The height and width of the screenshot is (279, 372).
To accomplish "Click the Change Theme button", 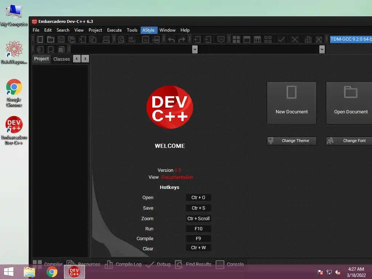I will click(x=292, y=141).
